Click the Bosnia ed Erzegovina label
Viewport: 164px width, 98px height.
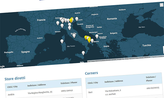click(90, 26)
